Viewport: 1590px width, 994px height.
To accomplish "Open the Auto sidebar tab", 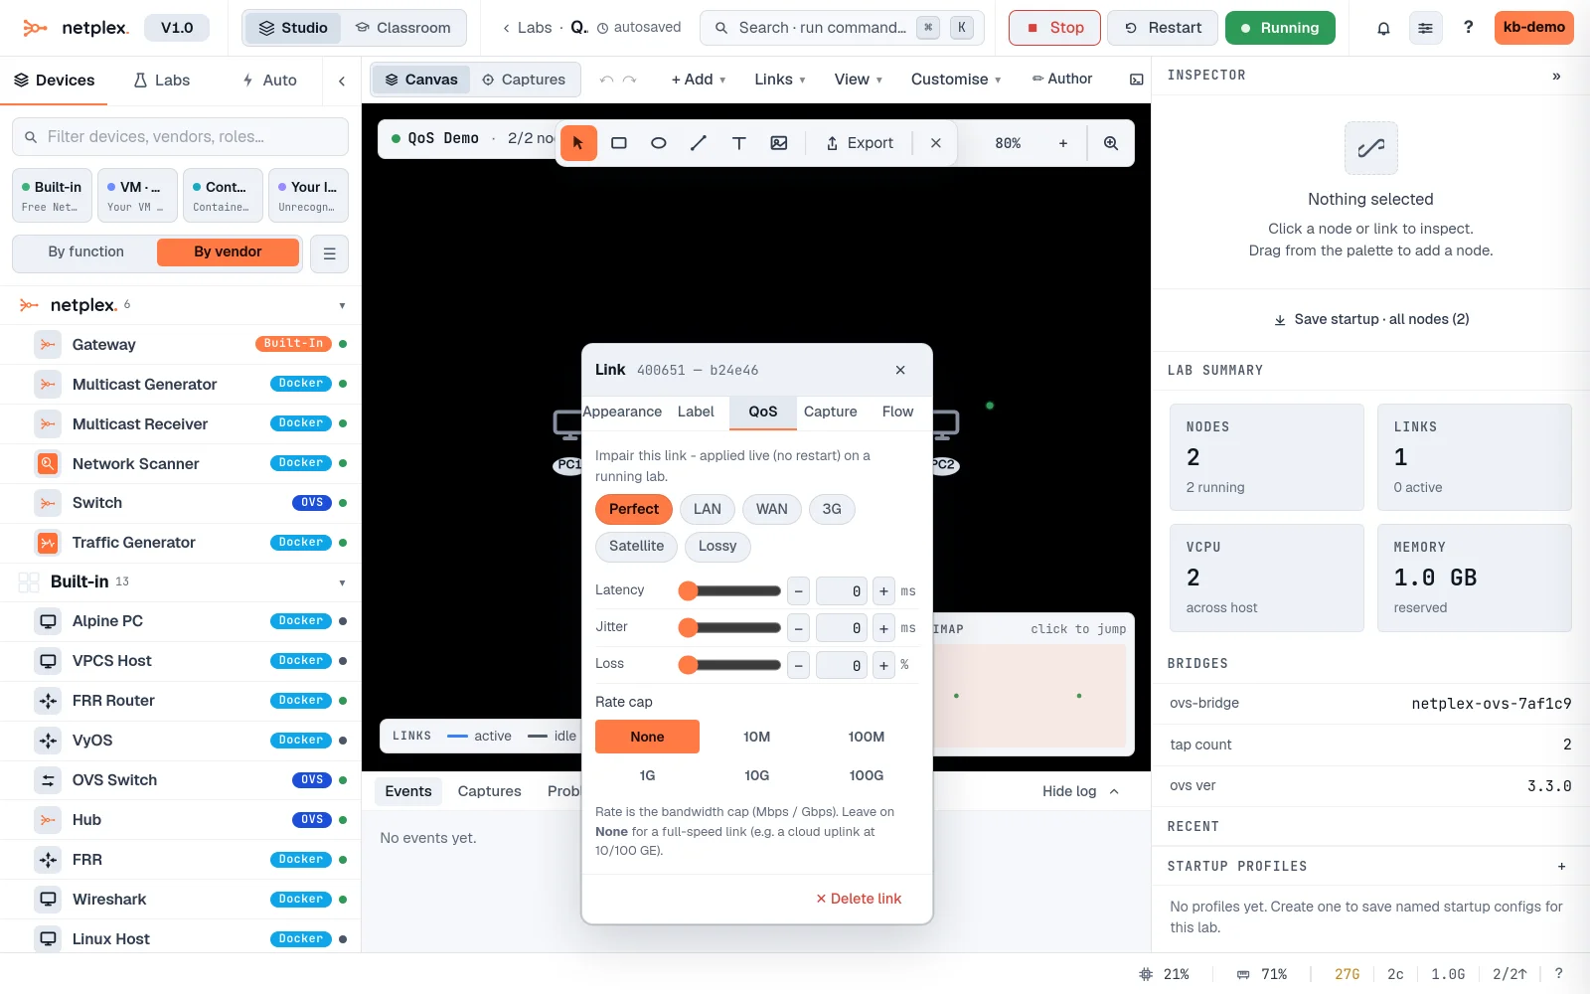I will 269,81.
